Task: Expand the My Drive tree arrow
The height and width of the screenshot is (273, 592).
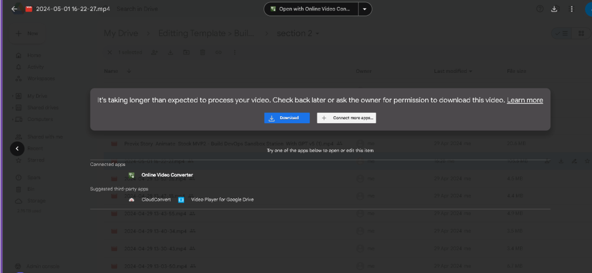Action: pyautogui.click(x=13, y=96)
